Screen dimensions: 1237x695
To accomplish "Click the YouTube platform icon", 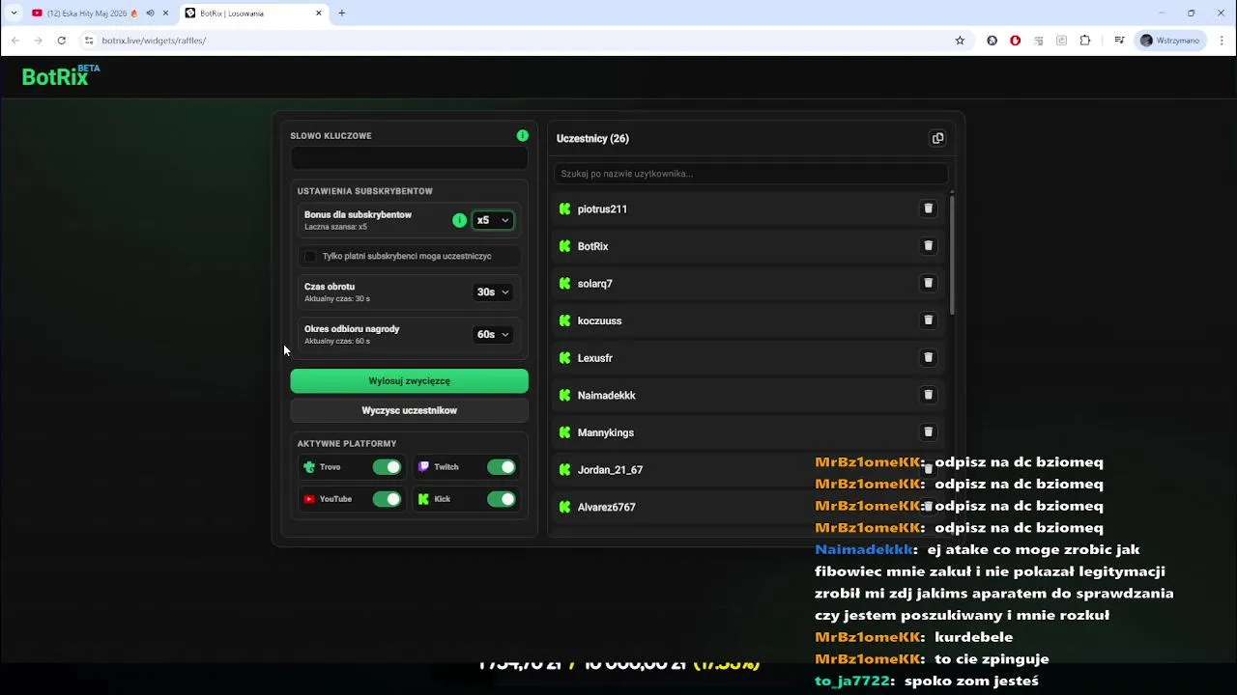I will click(309, 499).
